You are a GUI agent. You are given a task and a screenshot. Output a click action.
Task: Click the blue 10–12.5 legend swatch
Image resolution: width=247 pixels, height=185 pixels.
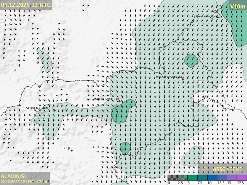pyautogui.click(x=212, y=178)
